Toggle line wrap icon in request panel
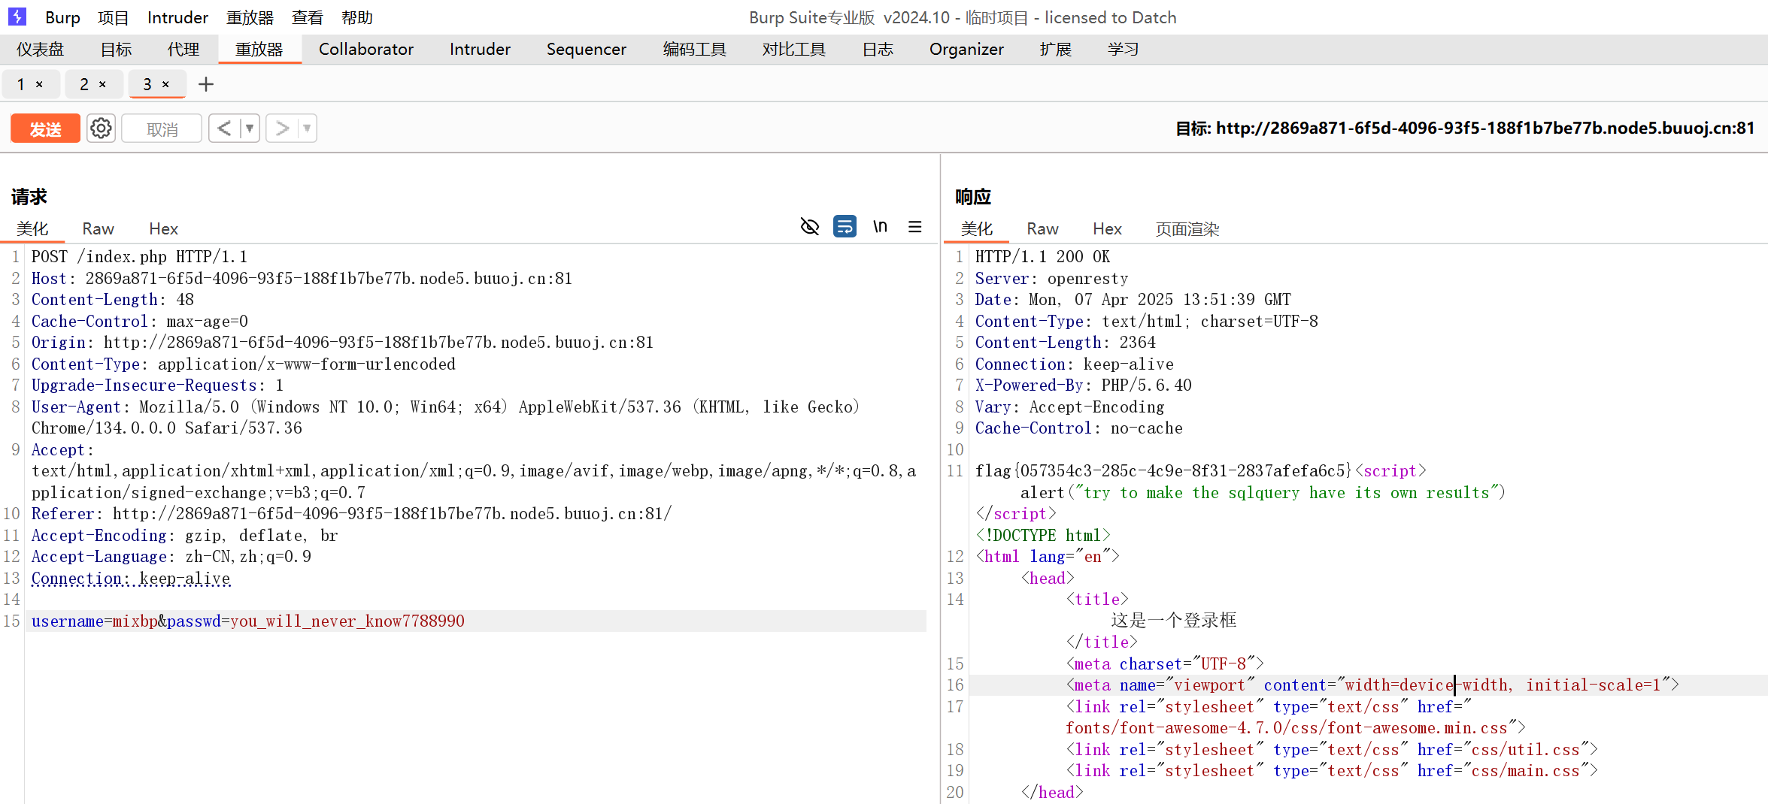 845,226
